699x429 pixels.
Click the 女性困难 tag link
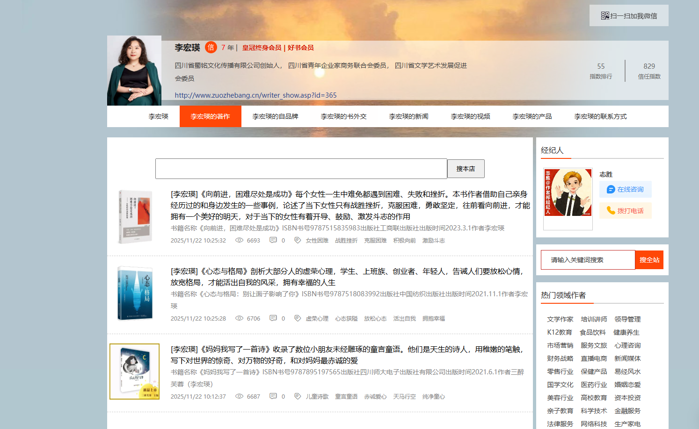click(317, 241)
